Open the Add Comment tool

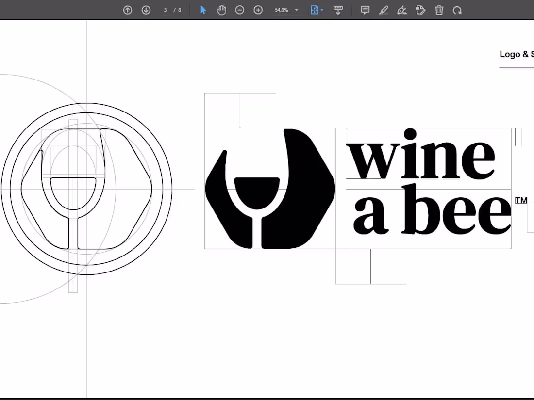click(x=365, y=10)
